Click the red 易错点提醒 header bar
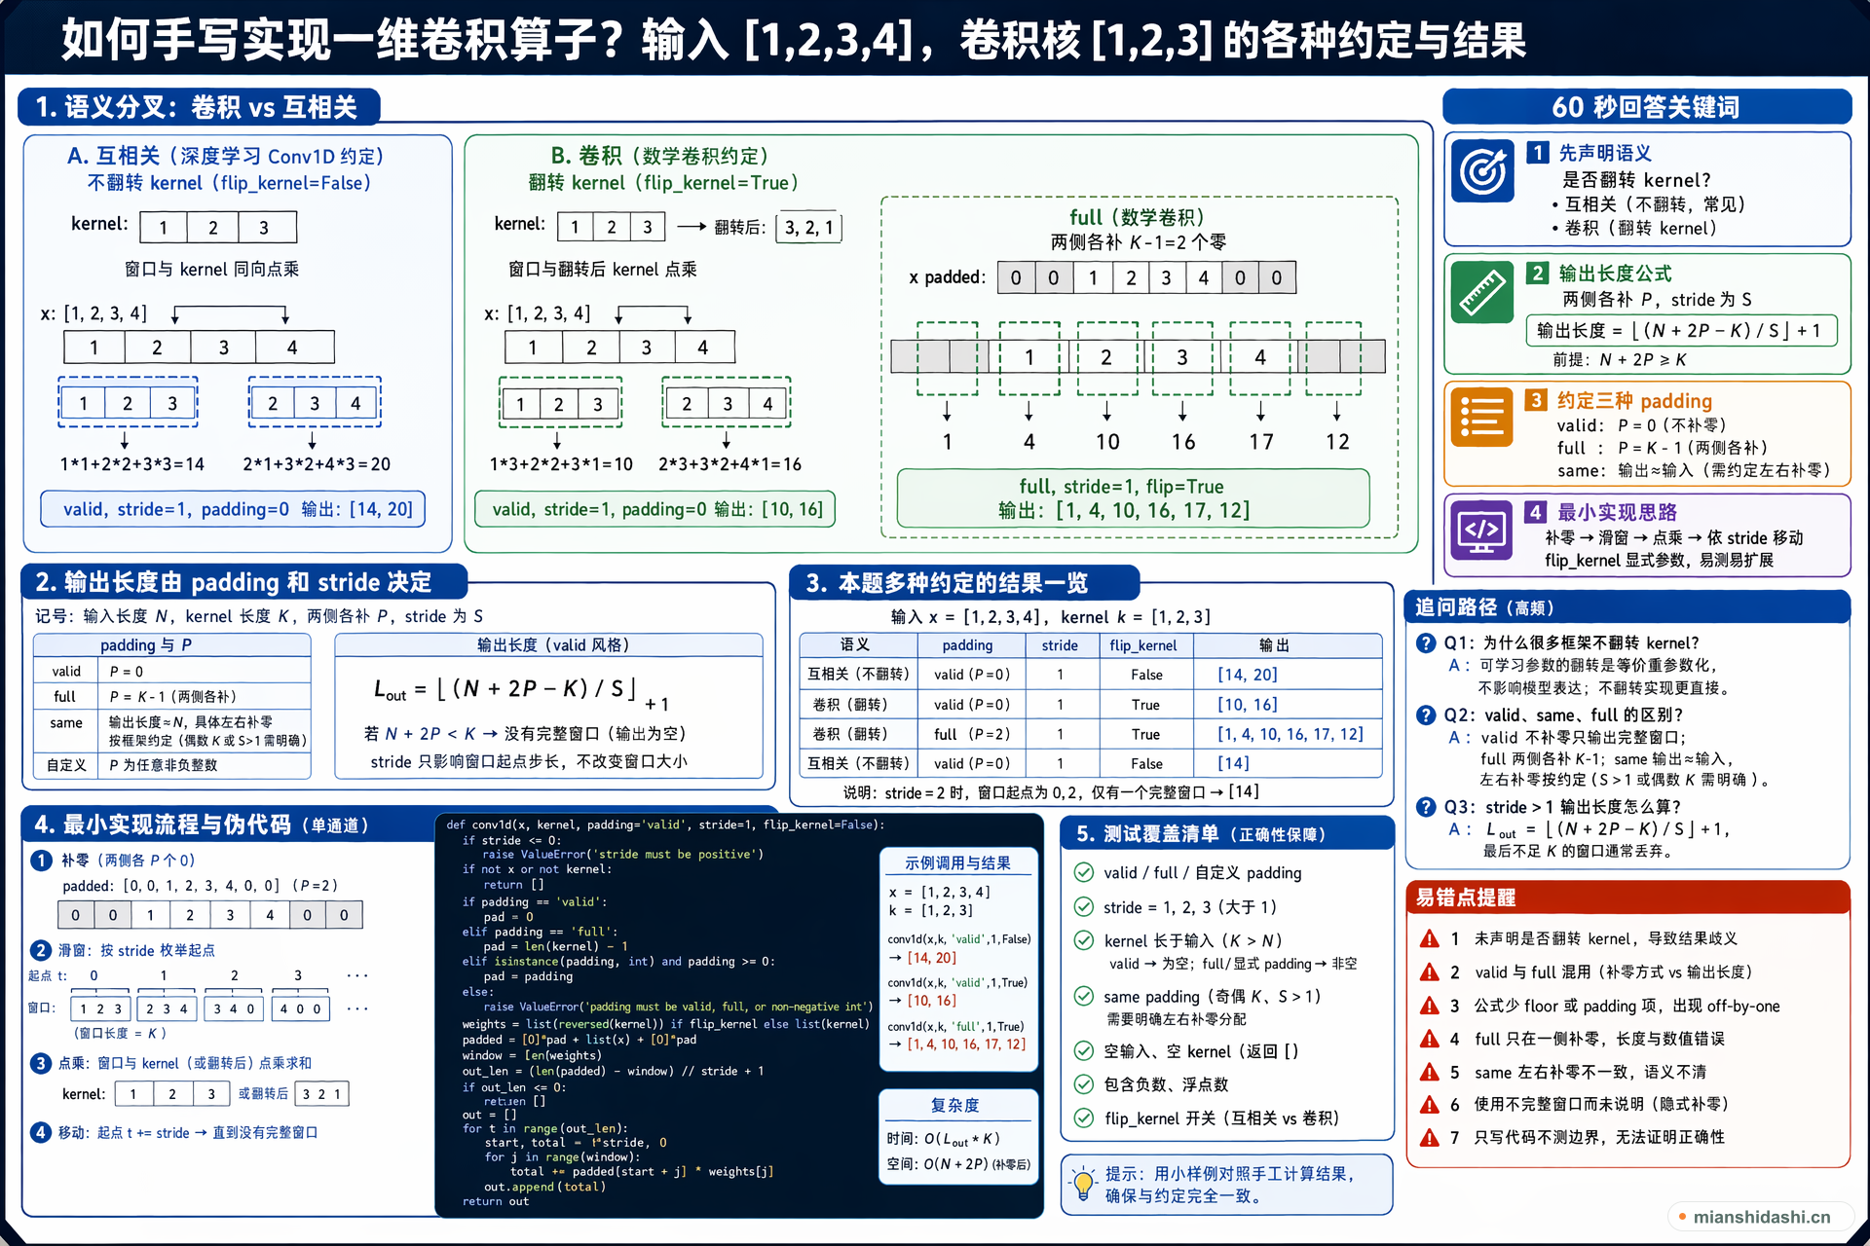This screenshot has width=1870, height=1246. point(1627,897)
